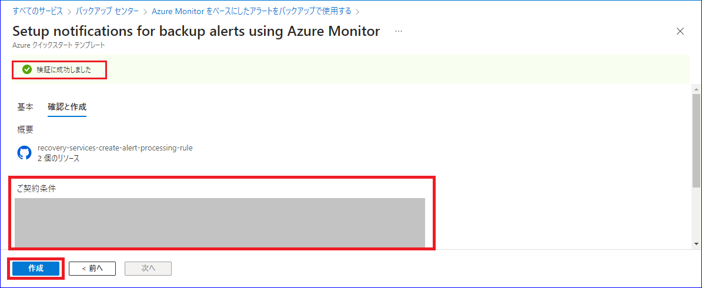Click chevron after すべてのサービス breadcrumb

point(69,11)
